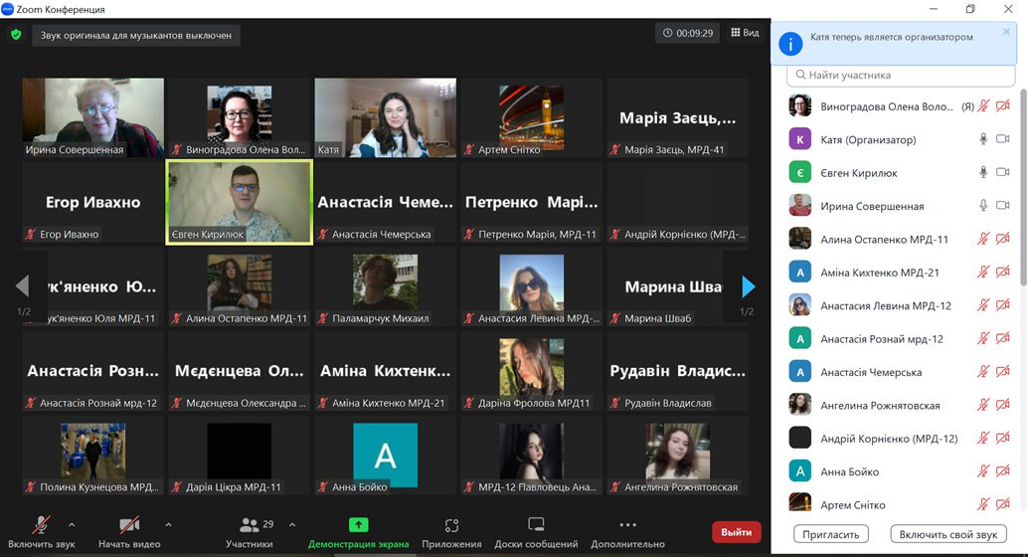The height and width of the screenshot is (557, 1028).
Task: Click meeting timer 00:09:29
Action: (x=688, y=33)
